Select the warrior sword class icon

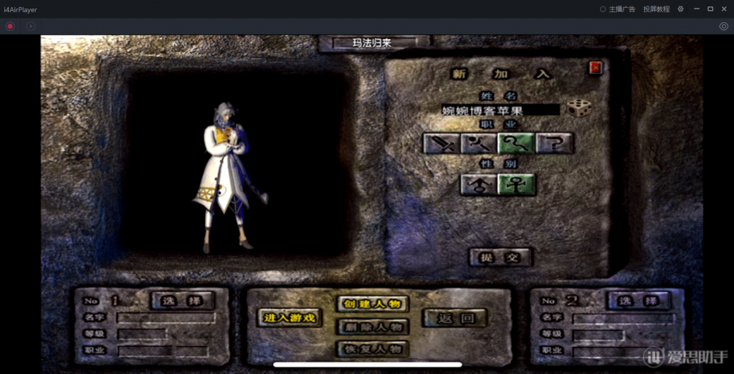440,143
